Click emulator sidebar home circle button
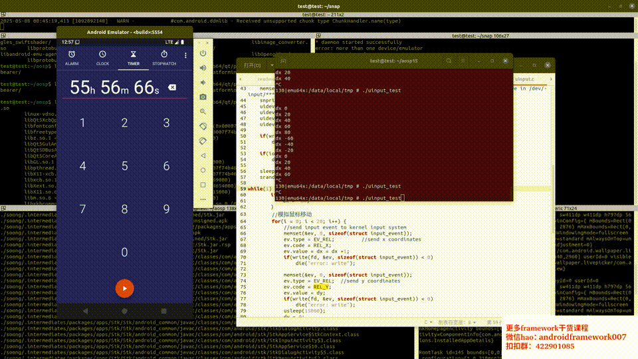 pos(203,170)
